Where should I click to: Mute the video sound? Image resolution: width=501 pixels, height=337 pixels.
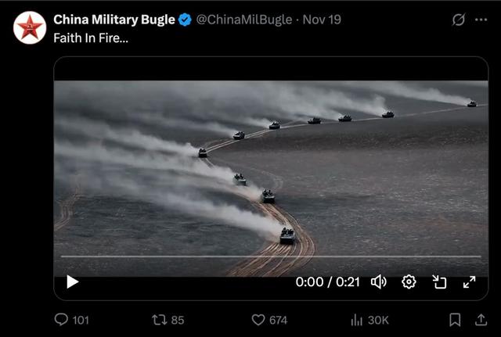[378, 282]
